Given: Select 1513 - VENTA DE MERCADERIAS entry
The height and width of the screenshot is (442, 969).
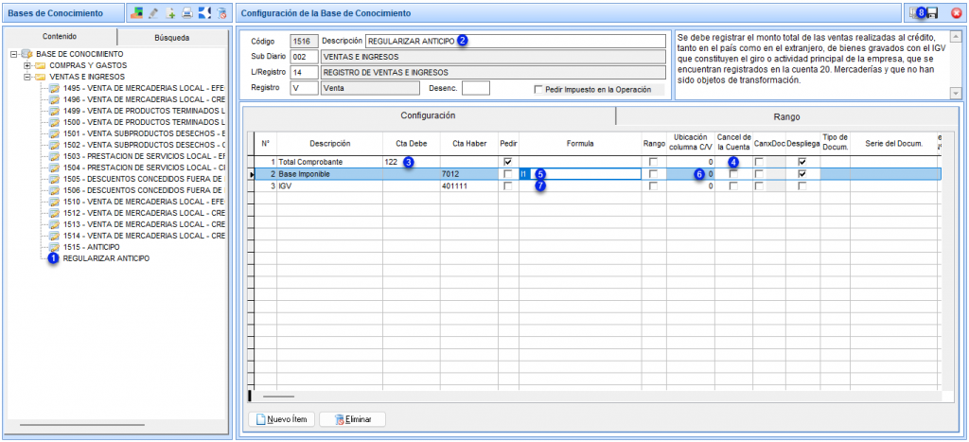Looking at the screenshot, I should pyautogui.click(x=144, y=223).
